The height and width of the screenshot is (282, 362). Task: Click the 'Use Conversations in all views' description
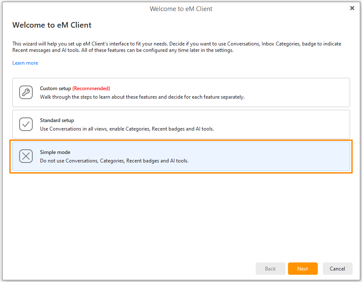[x=127, y=129]
